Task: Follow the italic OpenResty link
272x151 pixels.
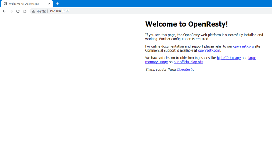Action: pyautogui.click(x=185, y=69)
